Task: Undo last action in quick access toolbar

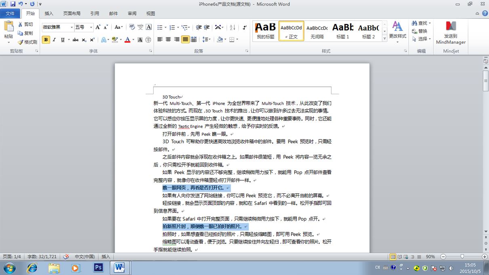Action: point(21,4)
